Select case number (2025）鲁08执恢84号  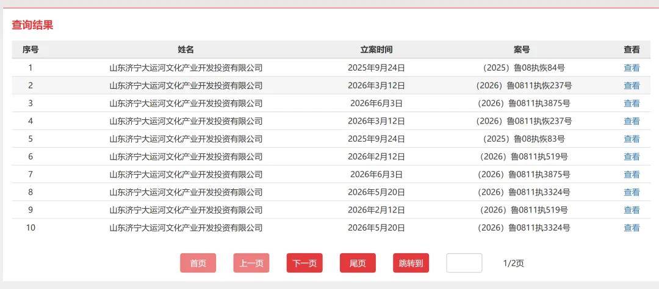[x=524, y=68]
